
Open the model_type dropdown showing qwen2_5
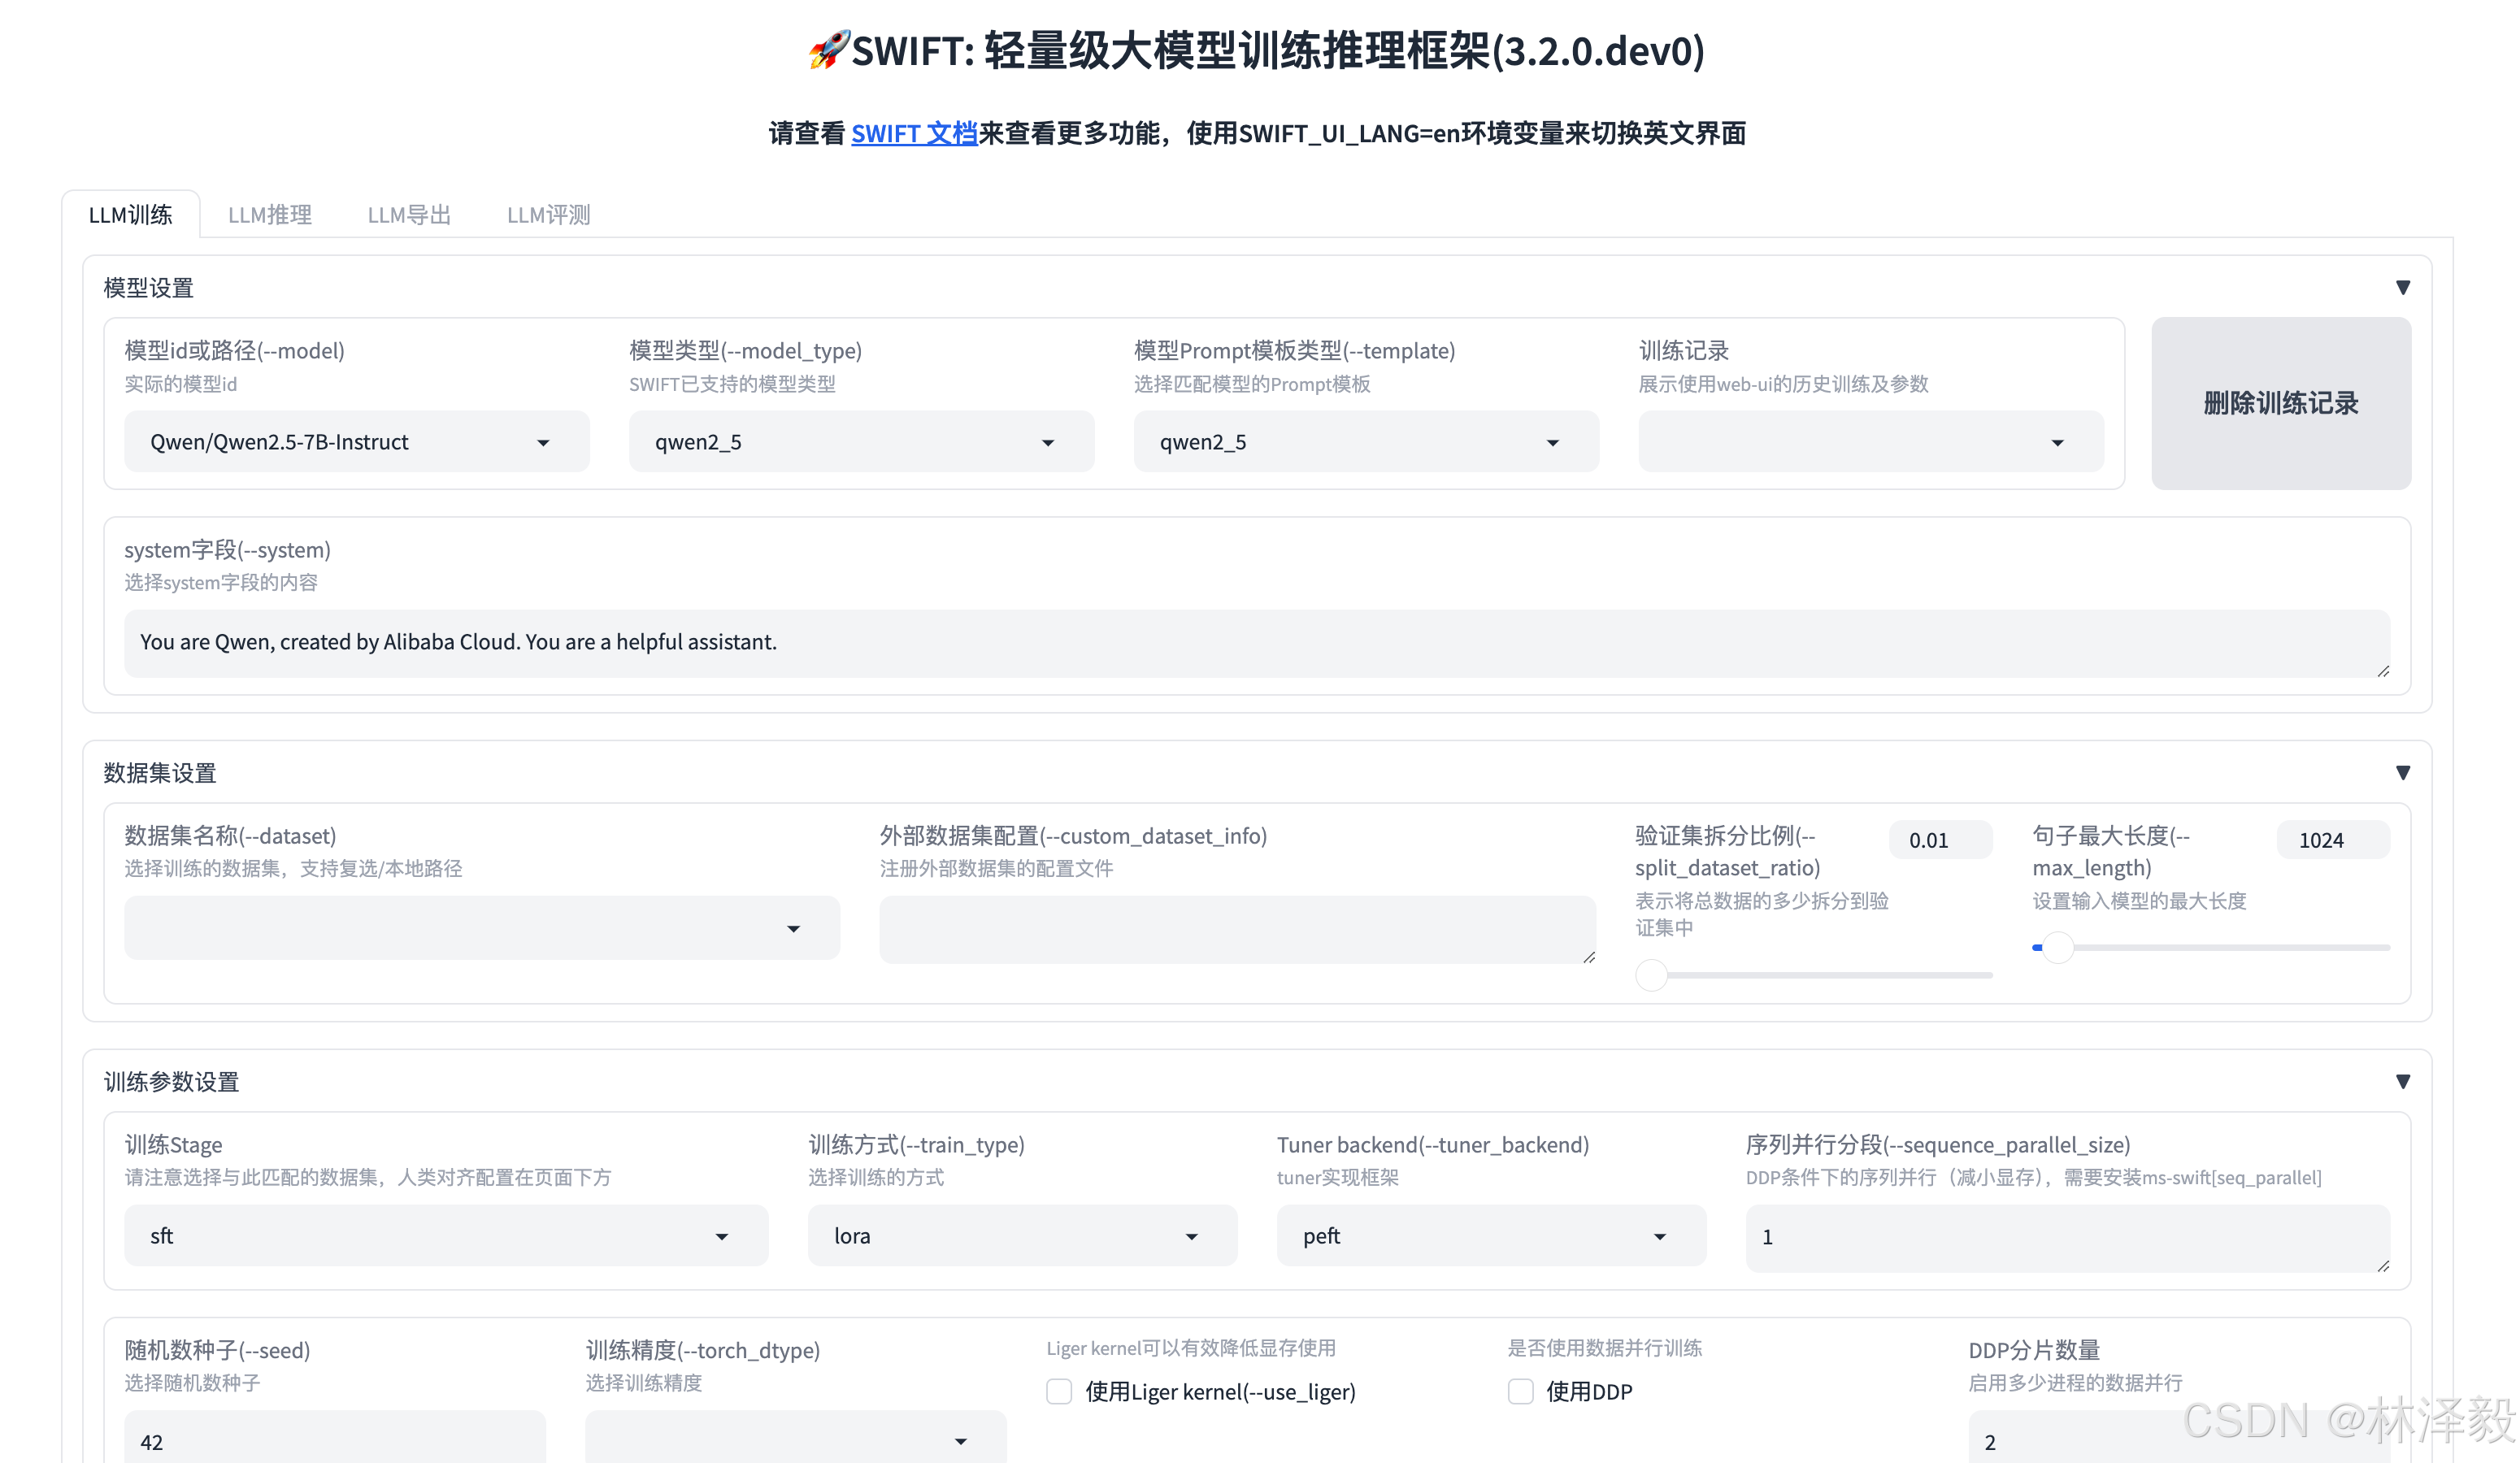[860, 442]
